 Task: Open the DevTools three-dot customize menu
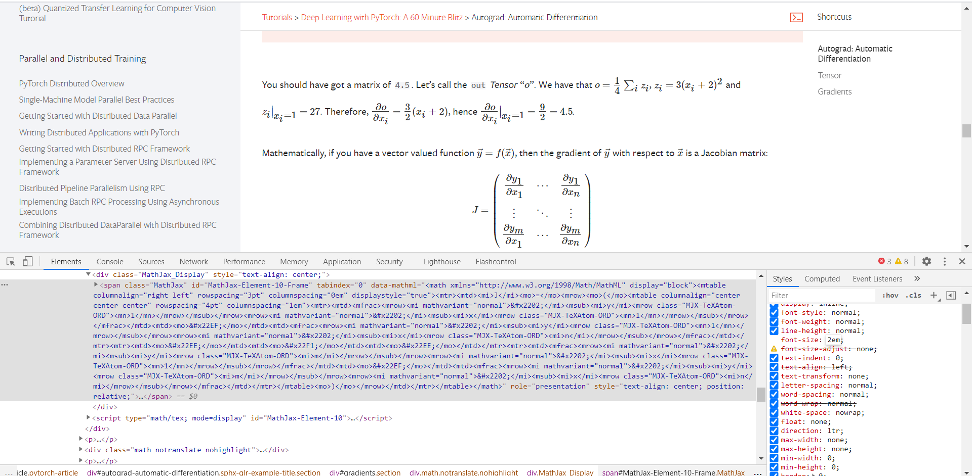[x=944, y=261]
